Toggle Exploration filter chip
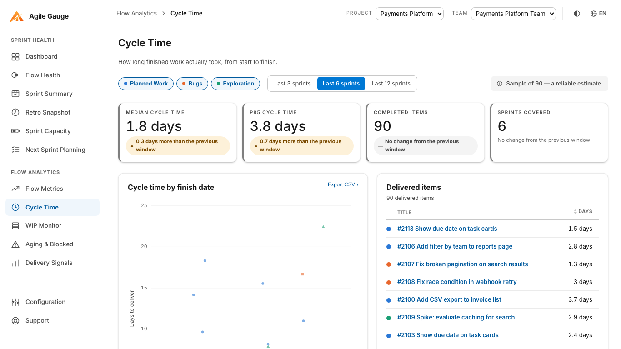Image resolution: width=621 pixels, height=349 pixels. 235,84
